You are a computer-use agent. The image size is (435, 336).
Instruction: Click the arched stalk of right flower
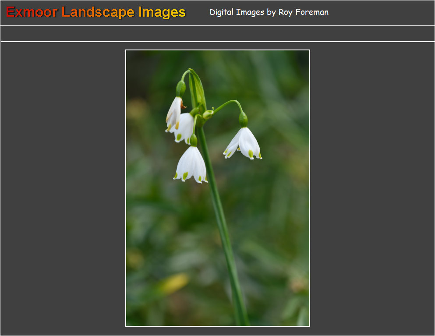tap(228, 104)
